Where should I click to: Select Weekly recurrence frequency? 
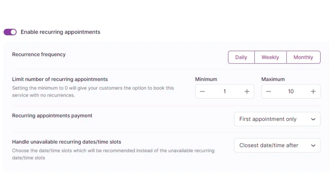tap(270, 57)
